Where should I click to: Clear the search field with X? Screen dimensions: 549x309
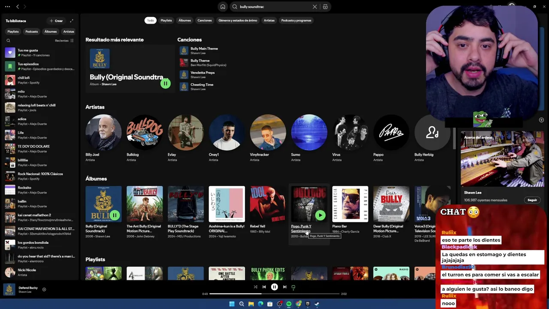click(315, 6)
